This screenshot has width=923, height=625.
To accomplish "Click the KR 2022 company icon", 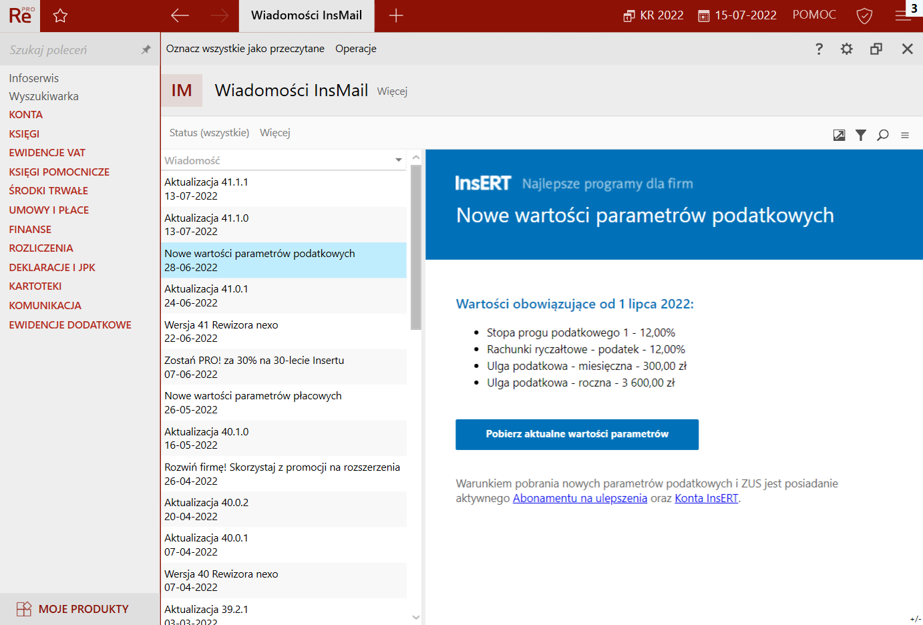I will 629,16.
